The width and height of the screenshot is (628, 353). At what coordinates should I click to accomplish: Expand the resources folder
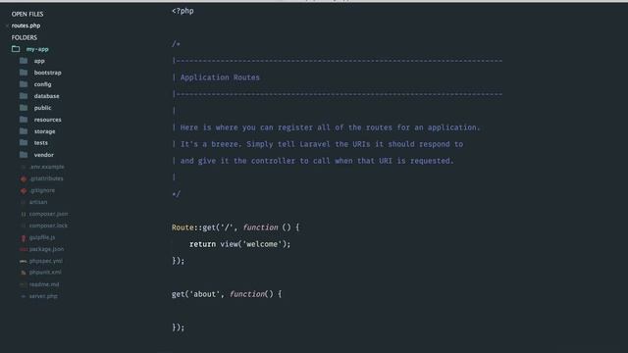[48, 120]
